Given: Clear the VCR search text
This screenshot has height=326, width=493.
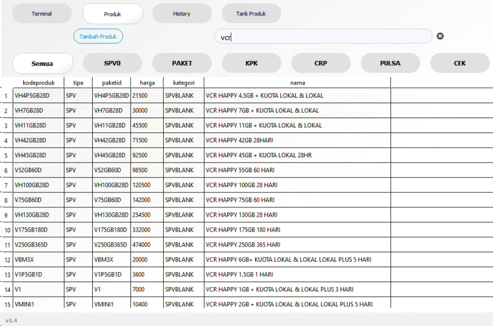Looking at the screenshot, I should point(440,36).
